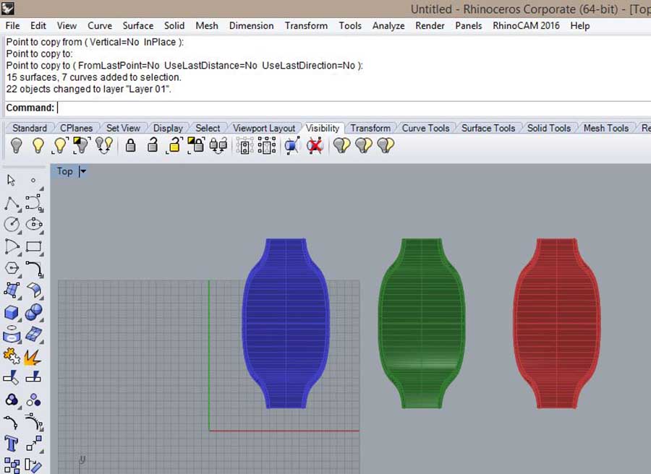Switch to the Viewport Layout tab
The height and width of the screenshot is (474, 651).
click(263, 128)
